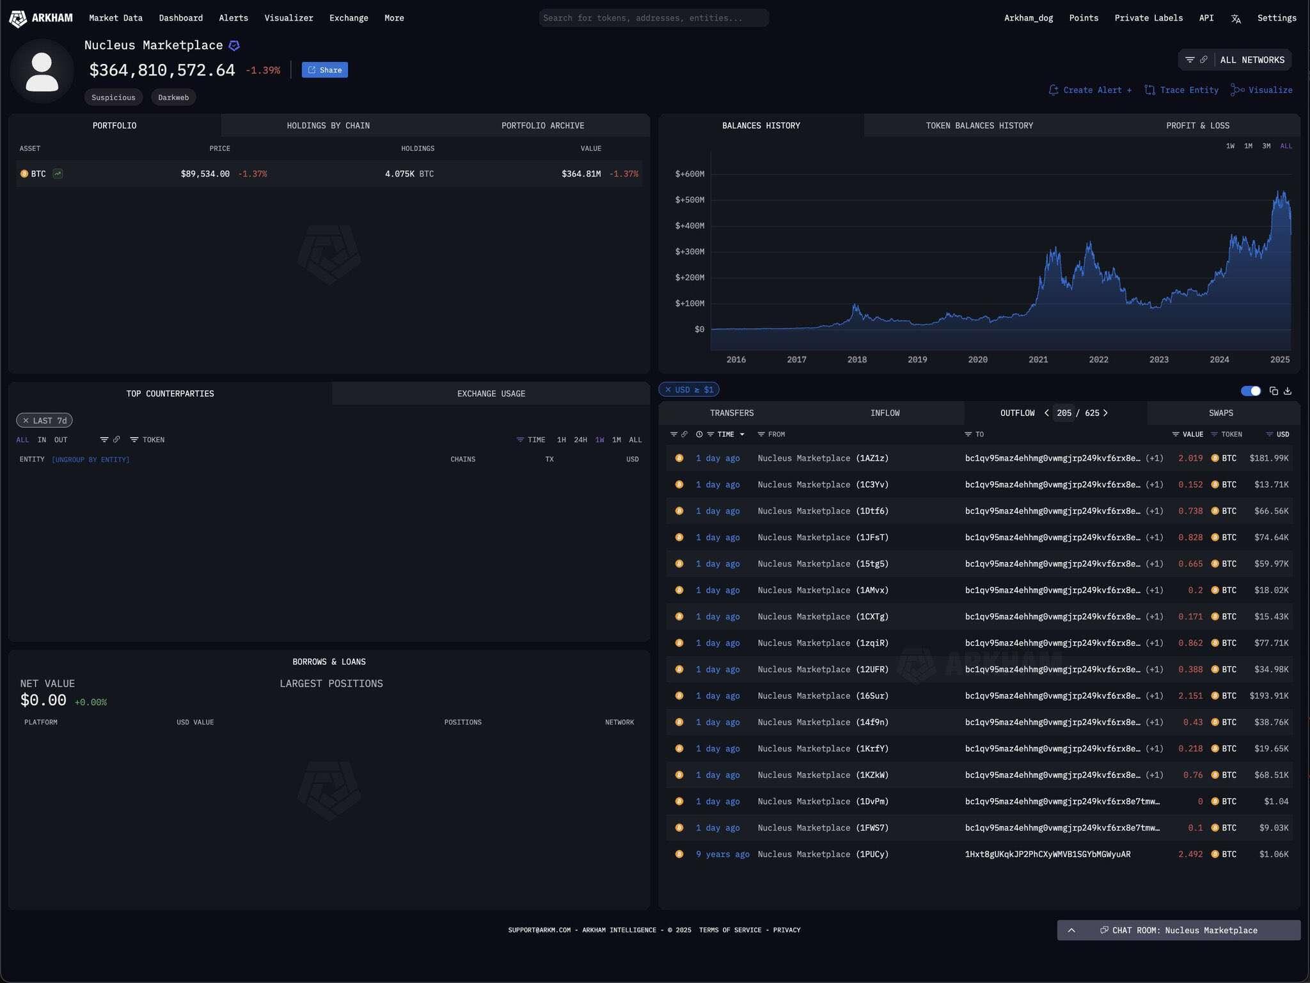Click the chat room link icon

(x=1104, y=930)
